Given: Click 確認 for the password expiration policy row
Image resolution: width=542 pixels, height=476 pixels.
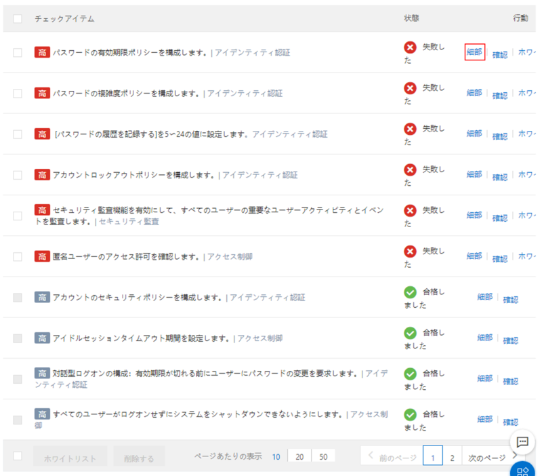Looking at the screenshot, I should point(500,55).
